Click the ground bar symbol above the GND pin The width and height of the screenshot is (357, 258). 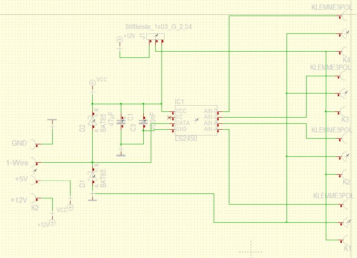tap(52, 120)
